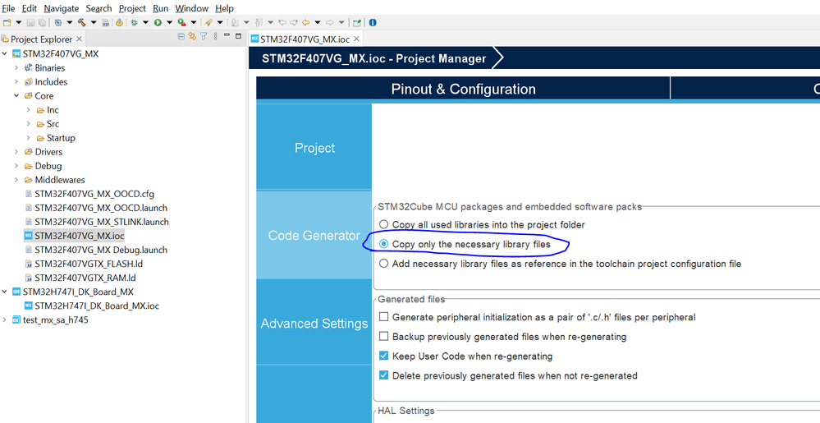Click the Save All toolbar icon

[42, 22]
